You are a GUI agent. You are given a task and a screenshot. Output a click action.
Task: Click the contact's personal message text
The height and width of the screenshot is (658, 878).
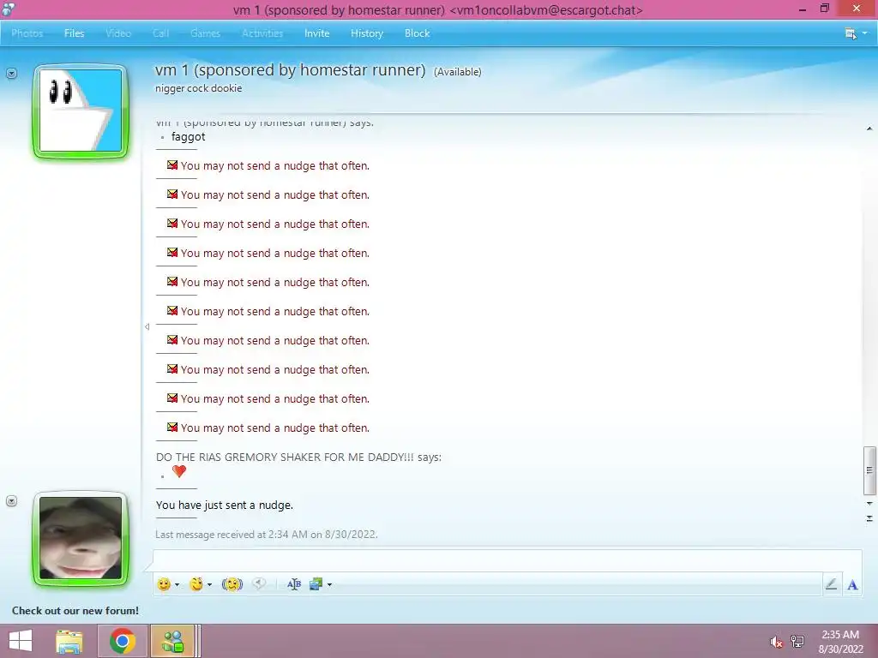click(x=199, y=88)
